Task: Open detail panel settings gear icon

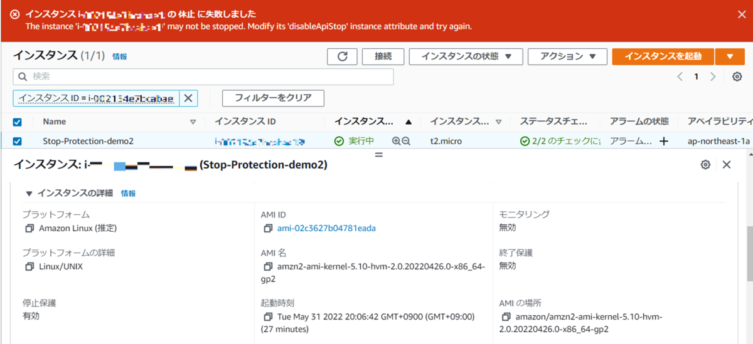Action: tap(705, 165)
